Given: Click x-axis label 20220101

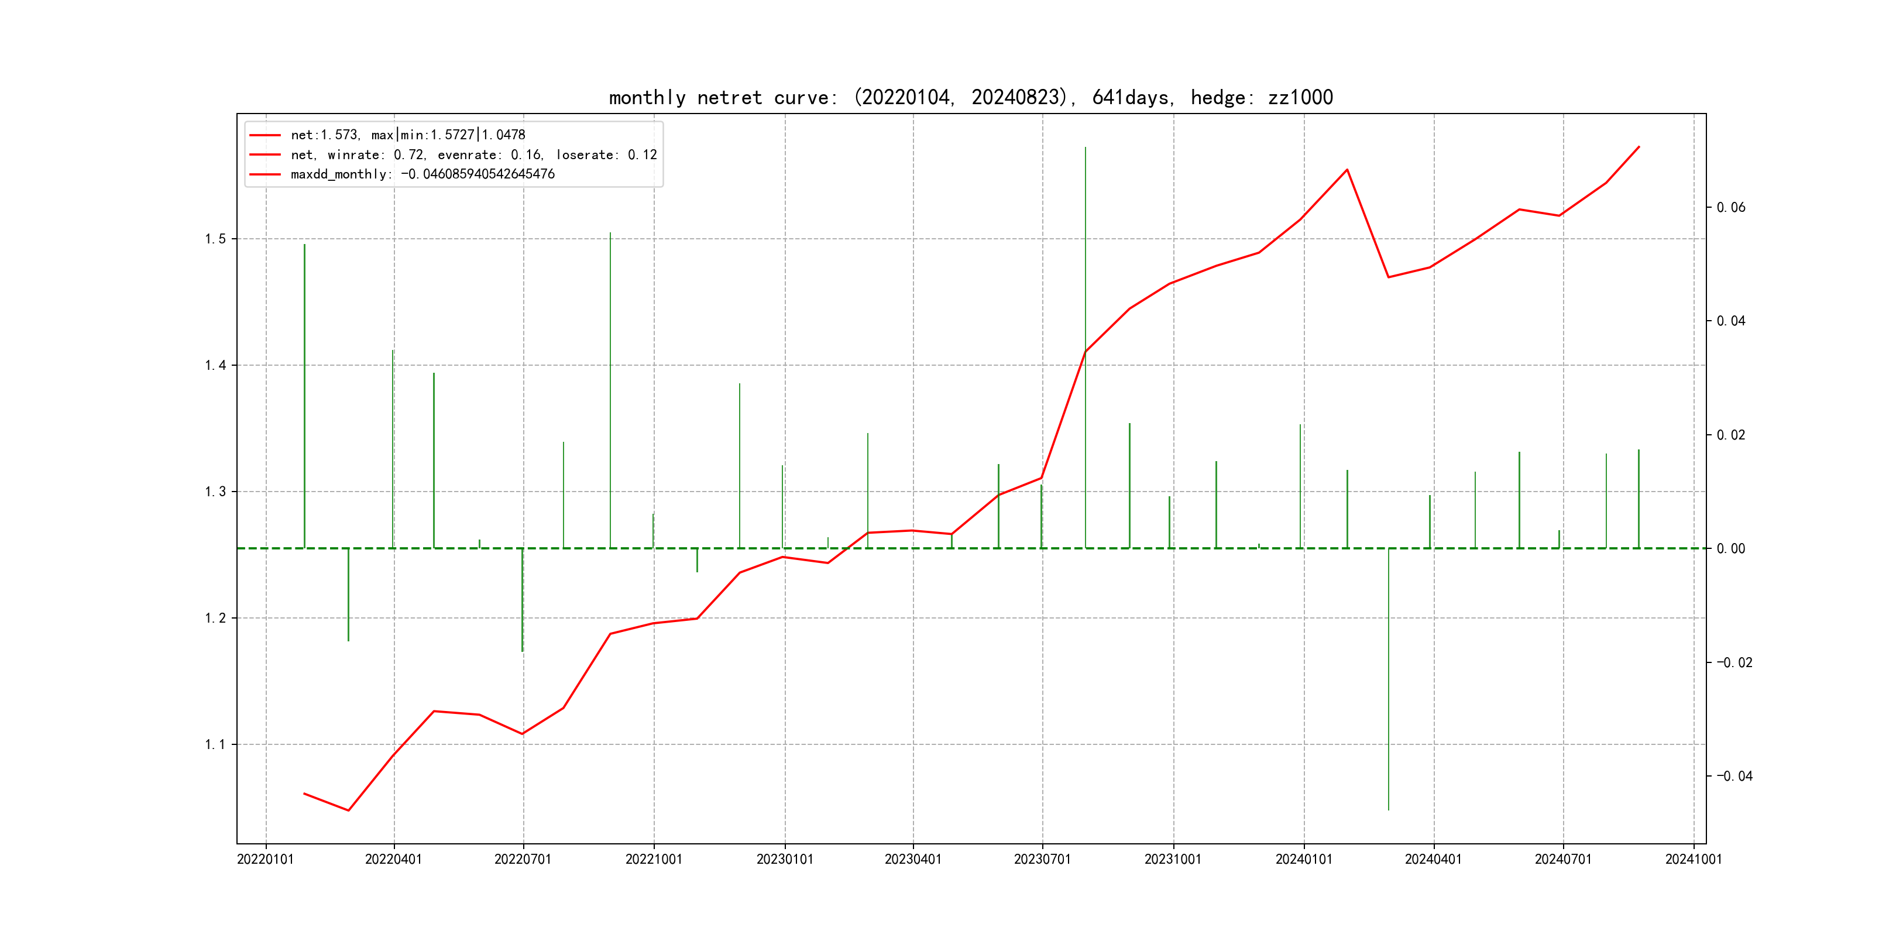Looking at the screenshot, I should tap(265, 859).
